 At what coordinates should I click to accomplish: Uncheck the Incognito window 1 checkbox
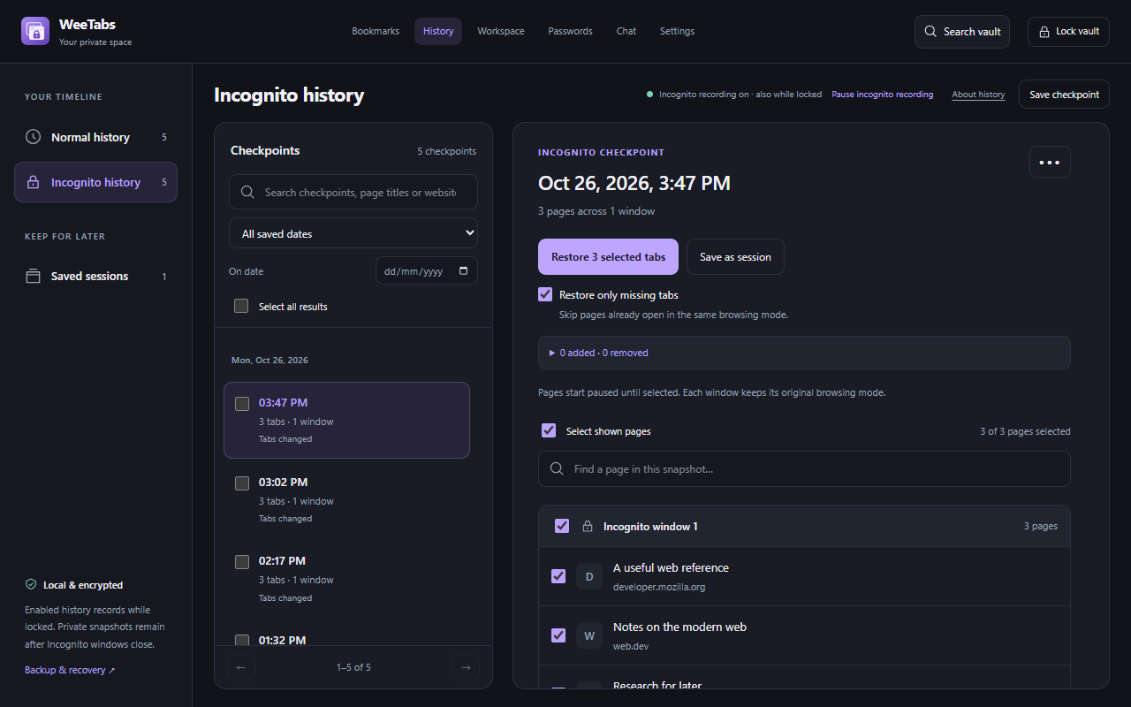point(562,526)
